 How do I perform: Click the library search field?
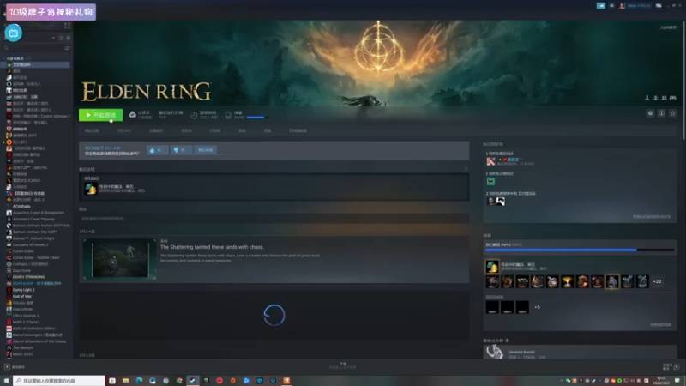point(33,48)
